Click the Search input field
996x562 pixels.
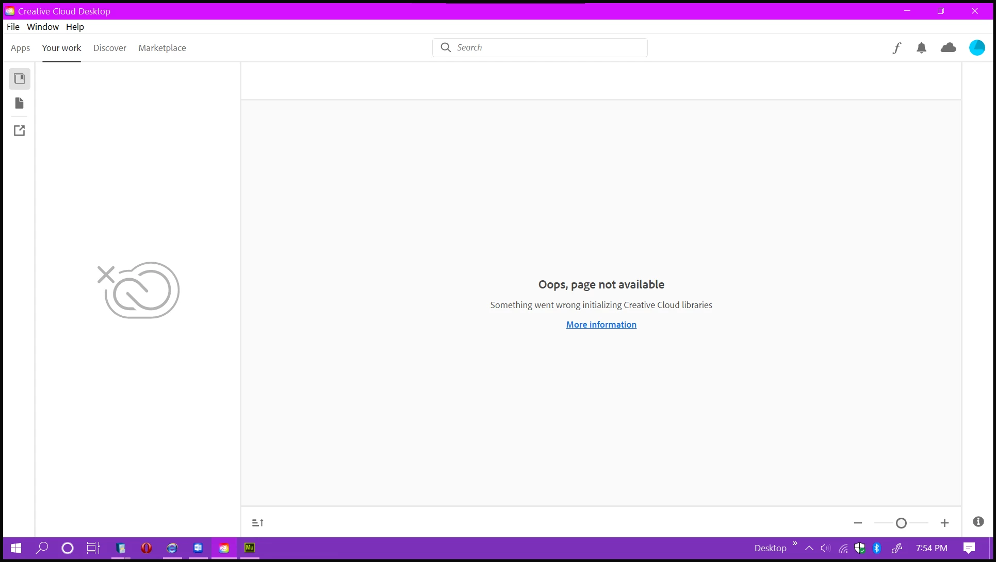(547, 47)
